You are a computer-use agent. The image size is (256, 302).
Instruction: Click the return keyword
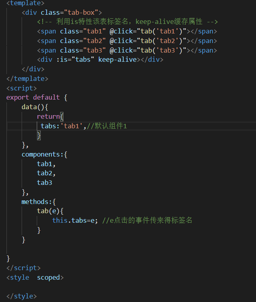(48, 116)
